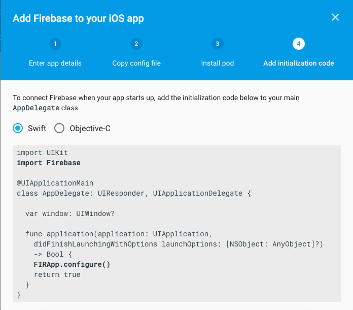This screenshot has height=310, width=353.
Task: Click the step 4 circle icon
Action: tap(298, 44)
